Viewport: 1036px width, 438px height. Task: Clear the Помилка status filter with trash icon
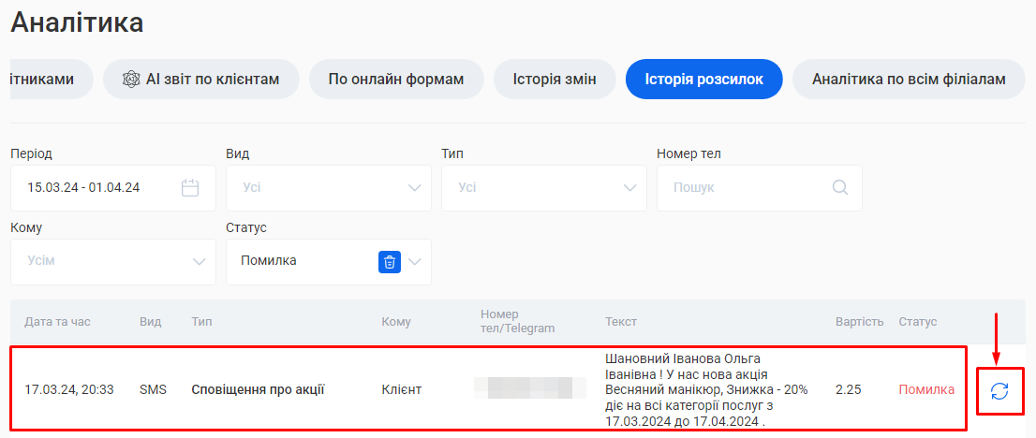click(390, 262)
